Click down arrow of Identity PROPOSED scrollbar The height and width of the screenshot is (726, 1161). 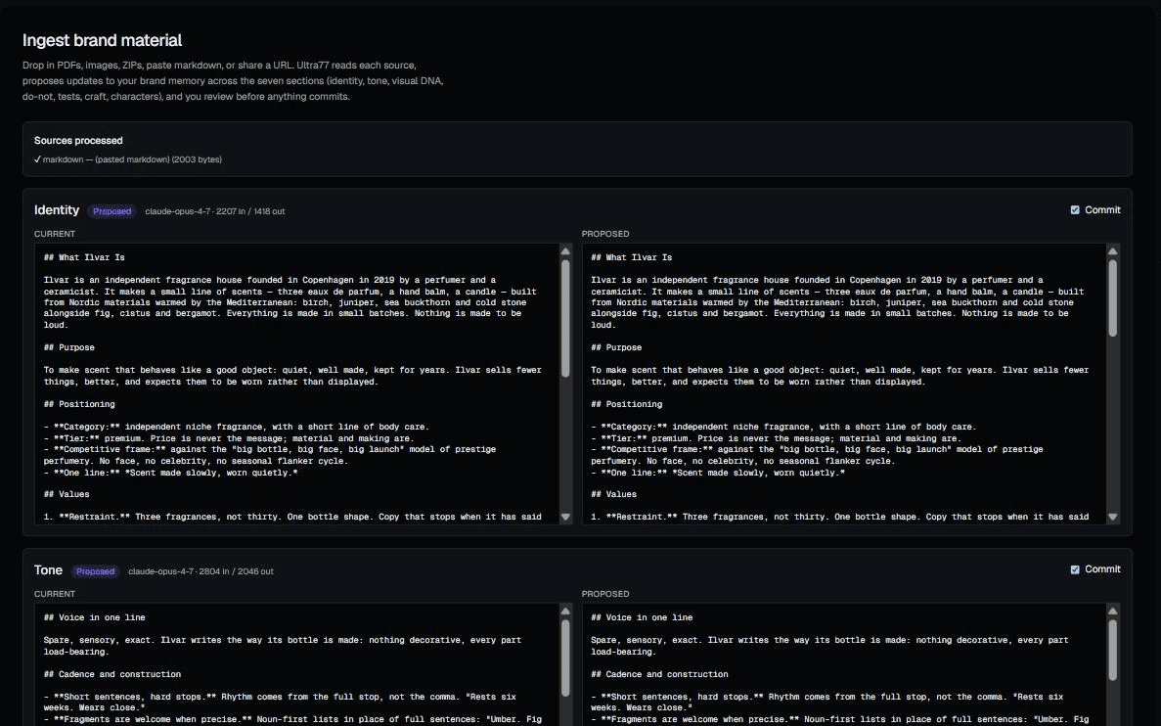(x=1112, y=517)
